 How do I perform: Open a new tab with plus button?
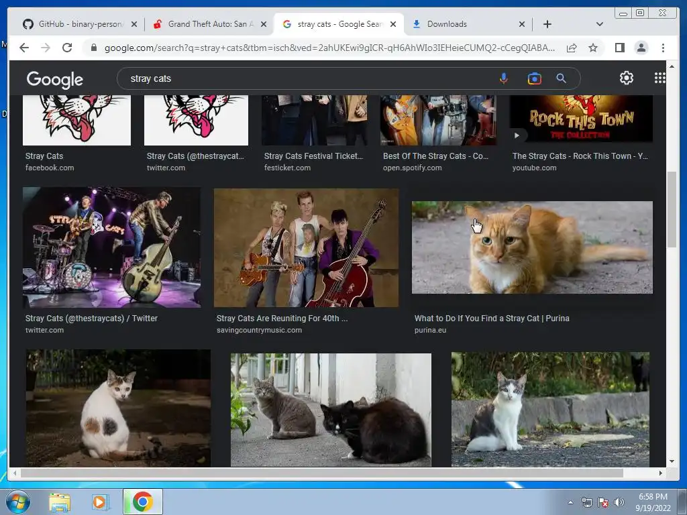point(547,24)
